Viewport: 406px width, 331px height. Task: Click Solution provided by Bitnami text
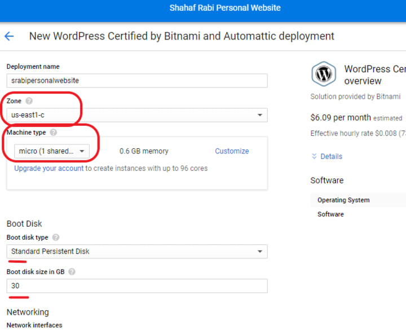[x=355, y=96]
